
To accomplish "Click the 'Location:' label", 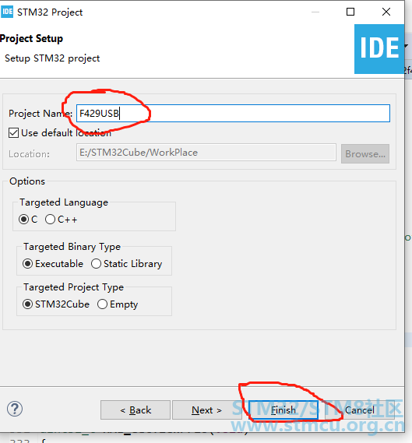I will click(x=29, y=154).
